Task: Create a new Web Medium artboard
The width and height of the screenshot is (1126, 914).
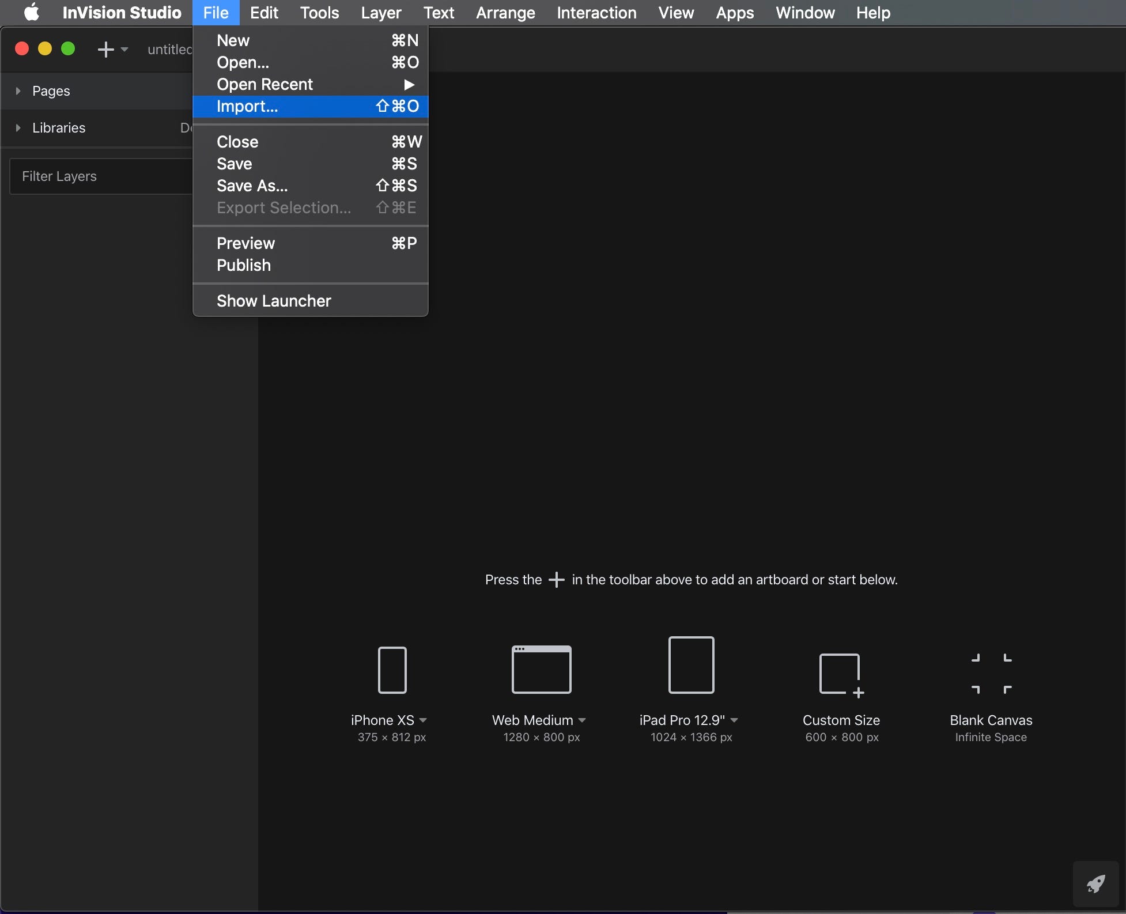Action: click(541, 668)
